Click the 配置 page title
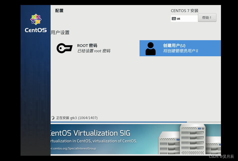This screenshot has width=238, height=161. tap(59, 11)
